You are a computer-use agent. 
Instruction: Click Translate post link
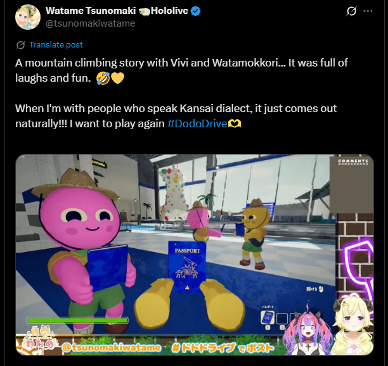pos(56,45)
